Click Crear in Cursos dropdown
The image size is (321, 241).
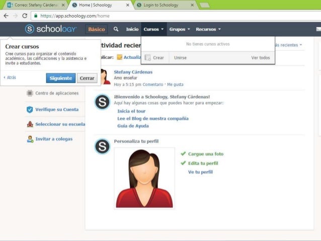point(158,58)
